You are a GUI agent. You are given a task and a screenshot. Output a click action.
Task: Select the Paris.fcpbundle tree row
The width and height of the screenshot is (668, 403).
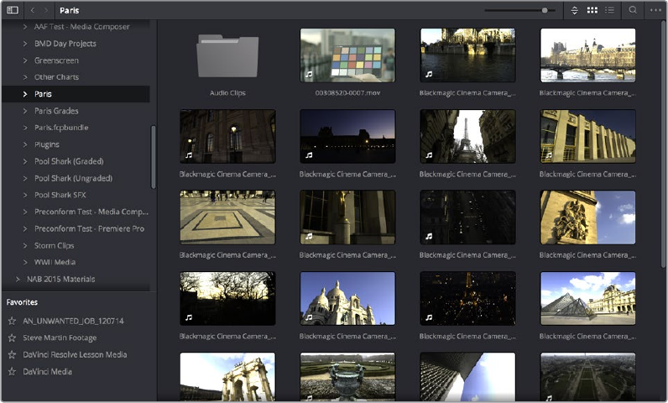pyautogui.click(x=76, y=128)
